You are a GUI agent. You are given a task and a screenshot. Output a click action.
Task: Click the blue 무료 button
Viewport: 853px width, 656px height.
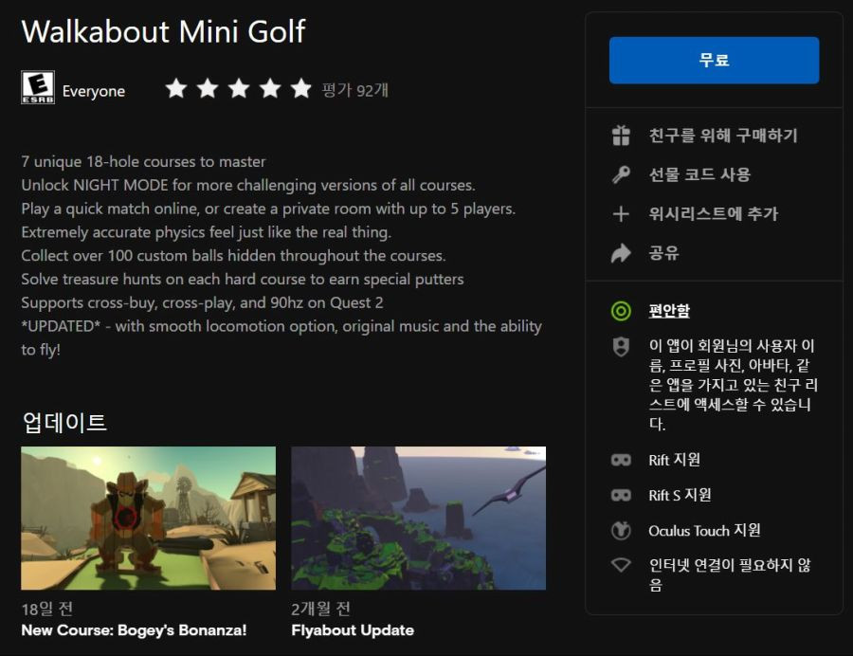[x=714, y=61]
